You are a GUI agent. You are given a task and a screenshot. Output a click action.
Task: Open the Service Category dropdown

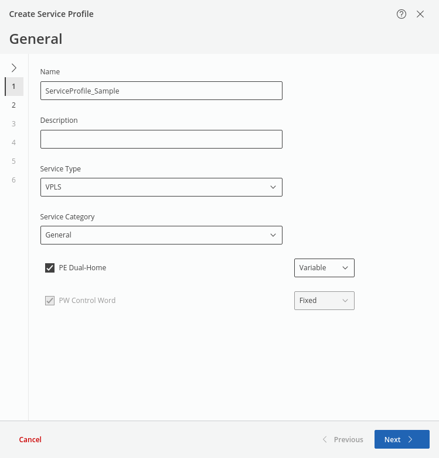coord(161,235)
